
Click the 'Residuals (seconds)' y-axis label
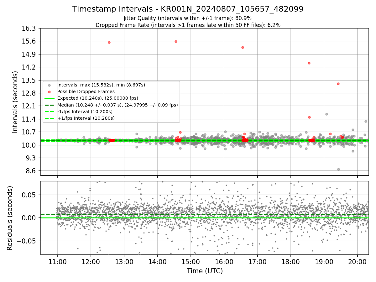[10, 218]
